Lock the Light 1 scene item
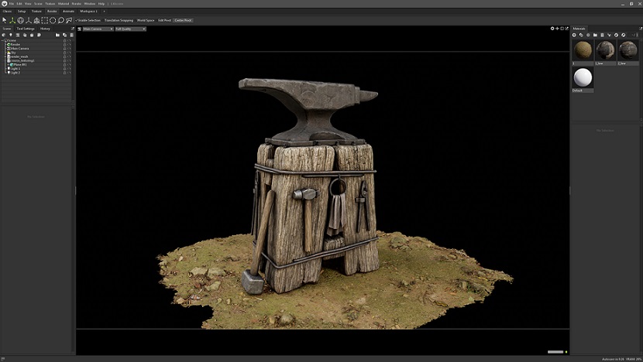This screenshot has width=643, height=362. 64,68
